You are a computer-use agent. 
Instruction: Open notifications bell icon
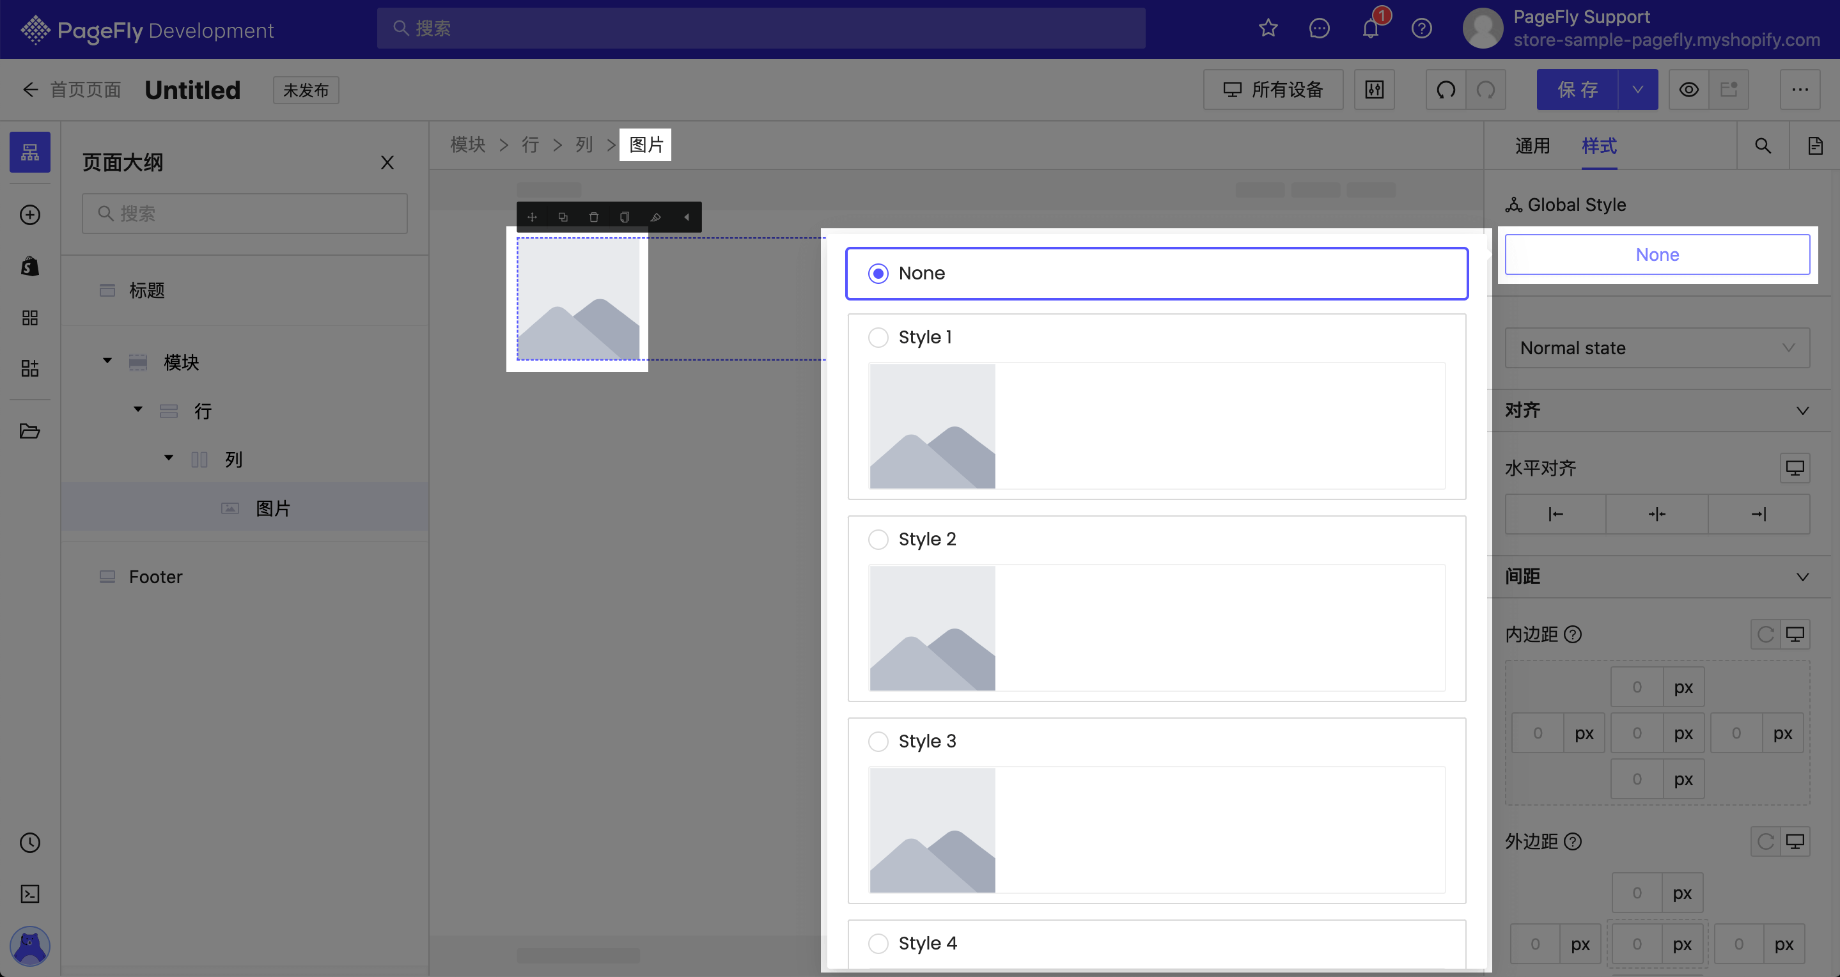[1371, 29]
